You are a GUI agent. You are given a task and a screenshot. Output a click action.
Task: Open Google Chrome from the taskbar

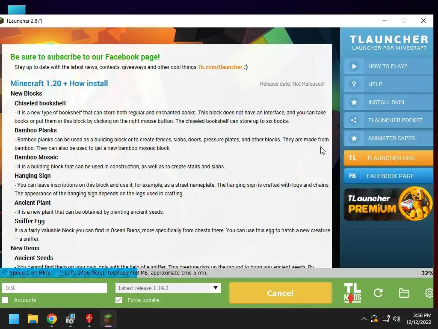point(52,319)
